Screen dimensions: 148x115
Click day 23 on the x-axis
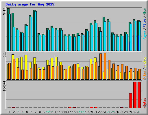click(x=104, y=112)
